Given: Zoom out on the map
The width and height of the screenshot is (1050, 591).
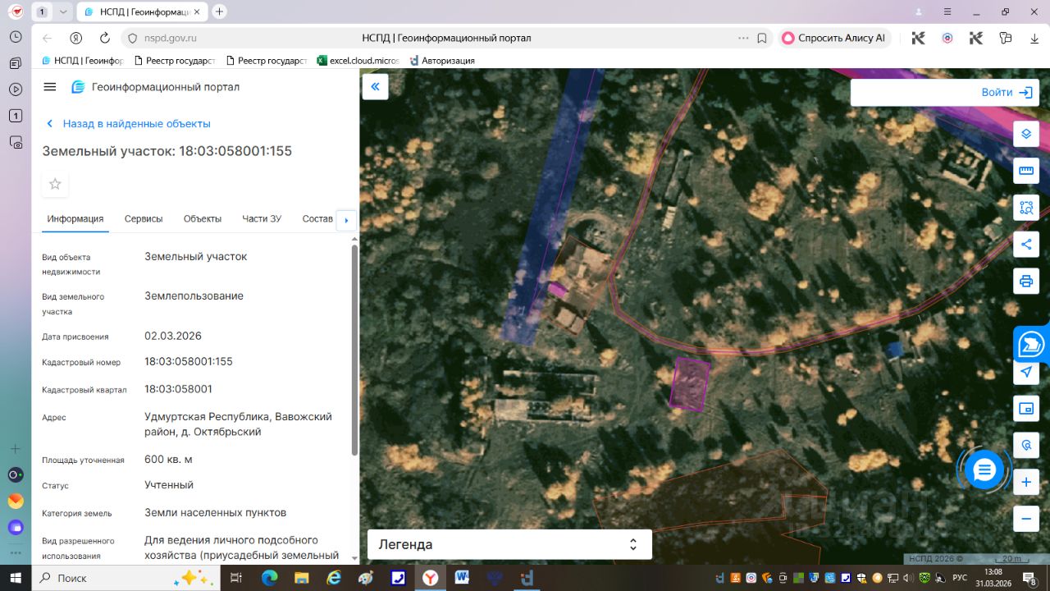Looking at the screenshot, I should click(x=1026, y=519).
